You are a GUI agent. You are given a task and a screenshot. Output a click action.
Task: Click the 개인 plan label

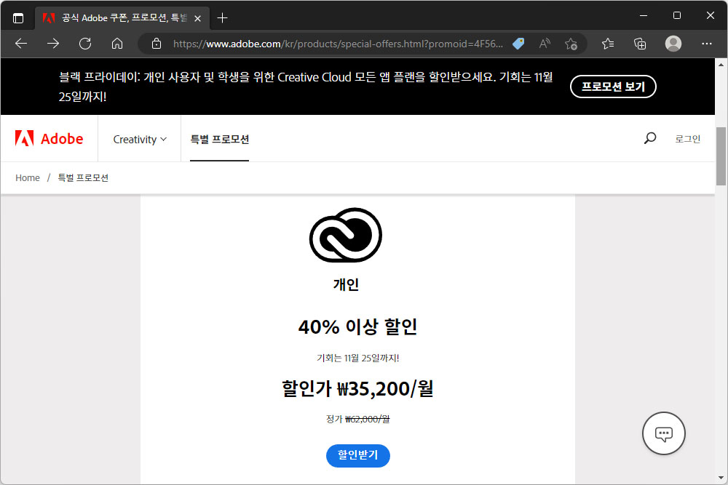(346, 284)
